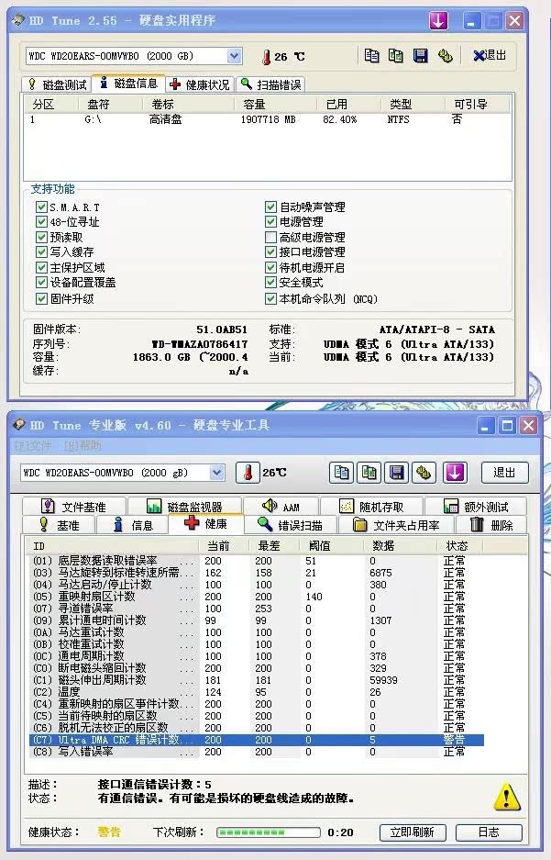The width and height of the screenshot is (551, 860).
Task: Click 立即刷新 refresh button
Action: point(413,832)
